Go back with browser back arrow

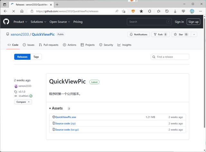coord(5,11)
